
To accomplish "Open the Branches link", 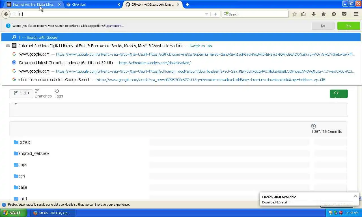I will click(43, 94).
